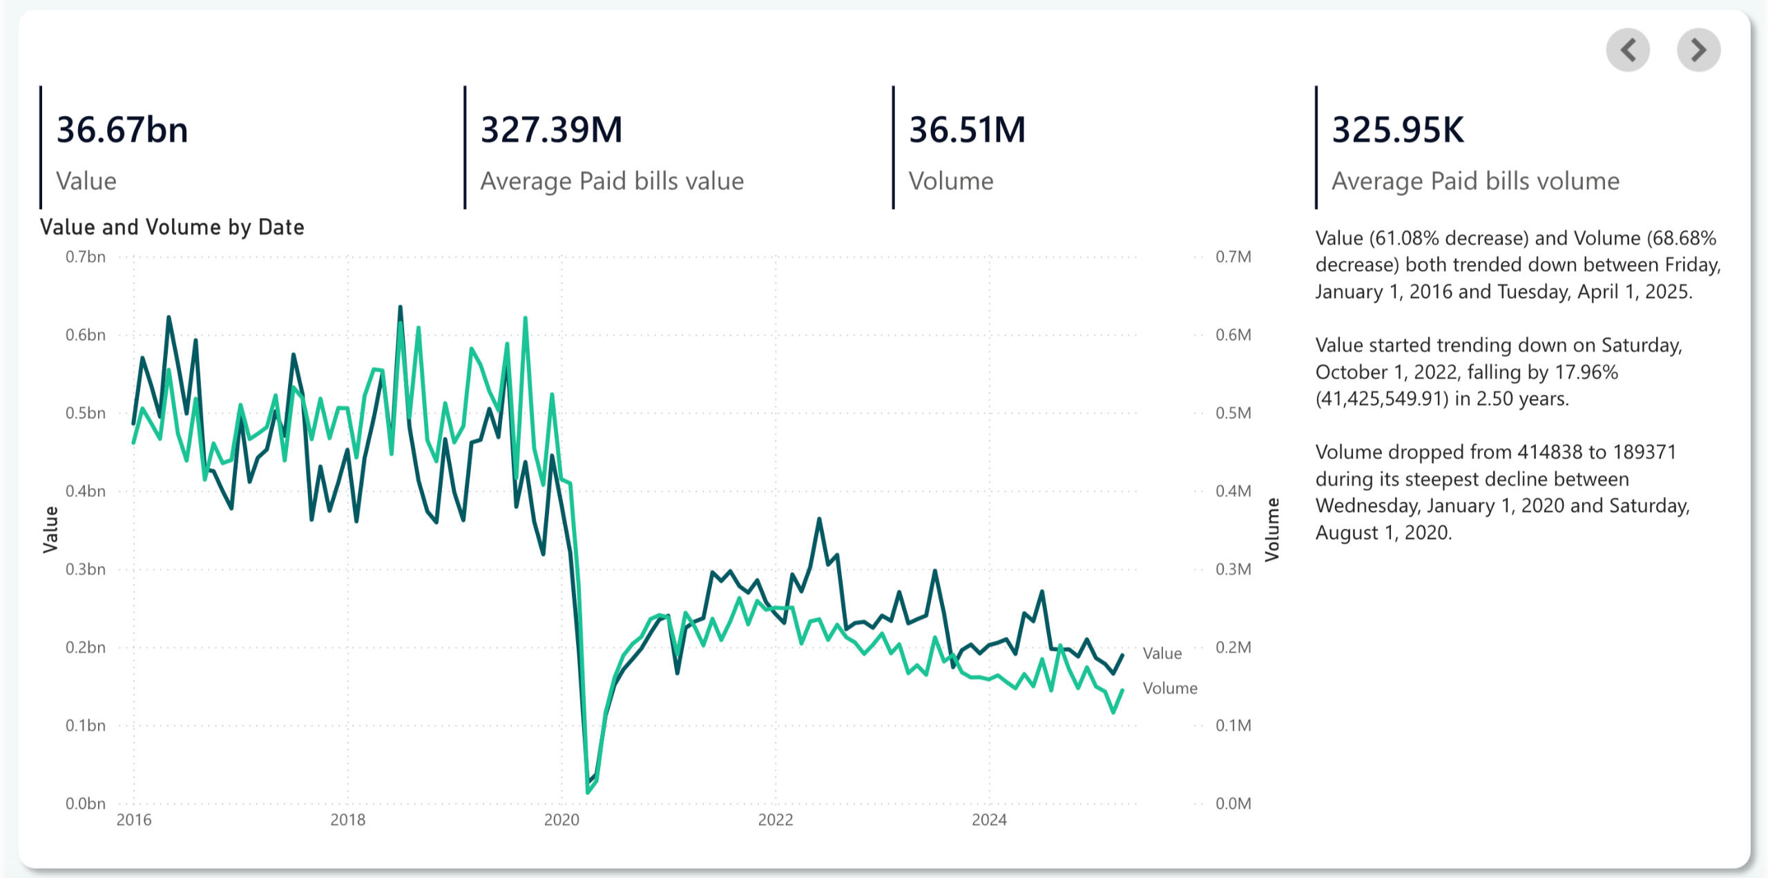Viewport: 1768px width, 878px height.
Task: Click the next page arrow button
Action: point(1698,50)
